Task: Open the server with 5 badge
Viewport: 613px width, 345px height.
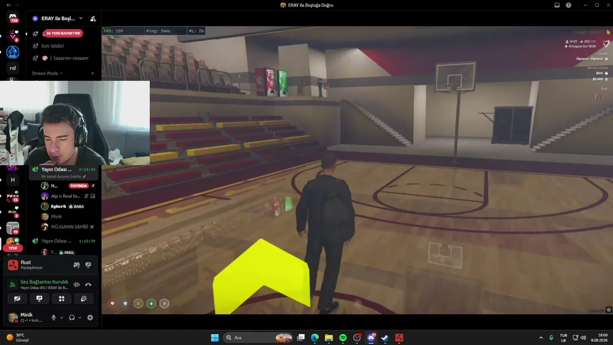Action: 13,35
